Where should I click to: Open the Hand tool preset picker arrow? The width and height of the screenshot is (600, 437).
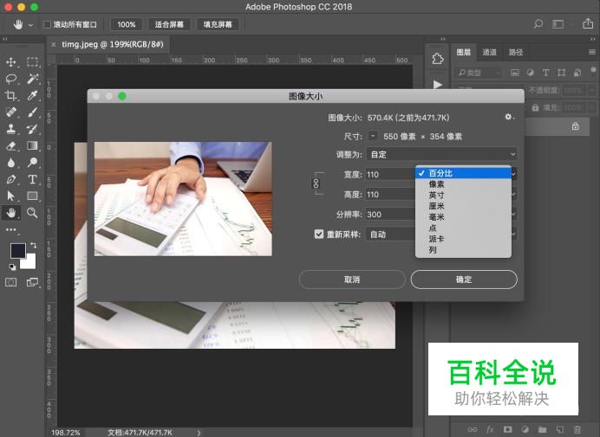click(x=30, y=25)
